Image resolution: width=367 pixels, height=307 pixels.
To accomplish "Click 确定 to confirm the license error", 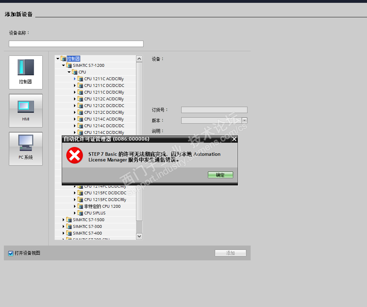I will pos(220,175).
